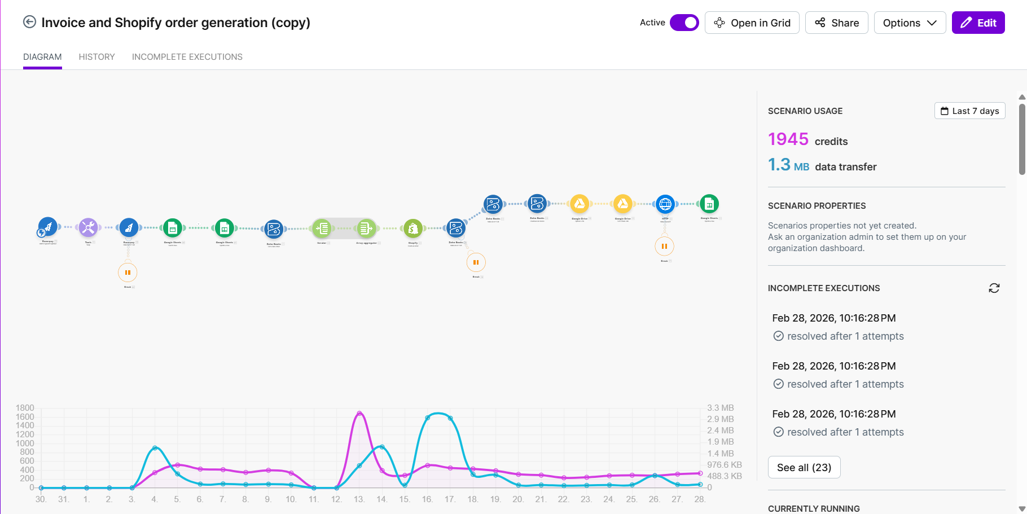The width and height of the screenshot is (1027, 514).
Task: Select the purple Tools module
Action: click(88, 227)
